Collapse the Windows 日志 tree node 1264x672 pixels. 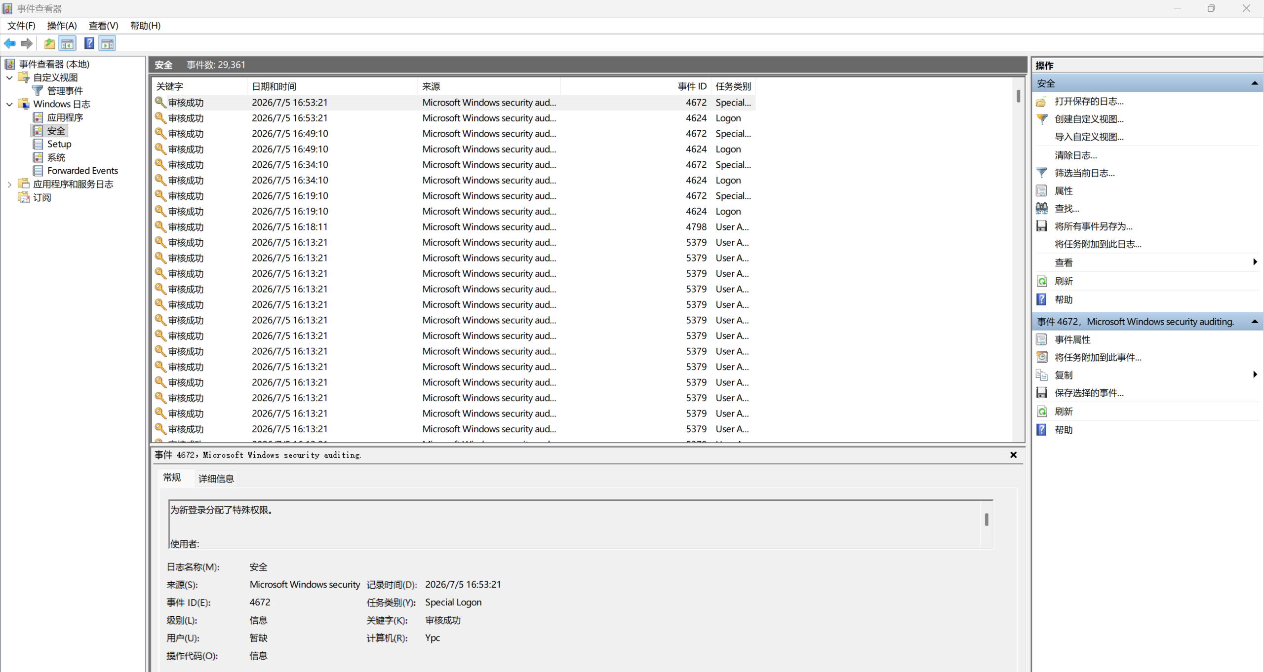click(x=9, y=104)
